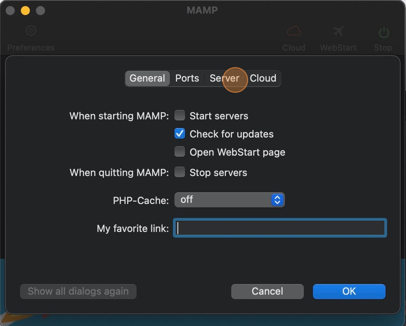Select the Cloud preferences tab
Screen dimensions: 406x326
(263, 78)
